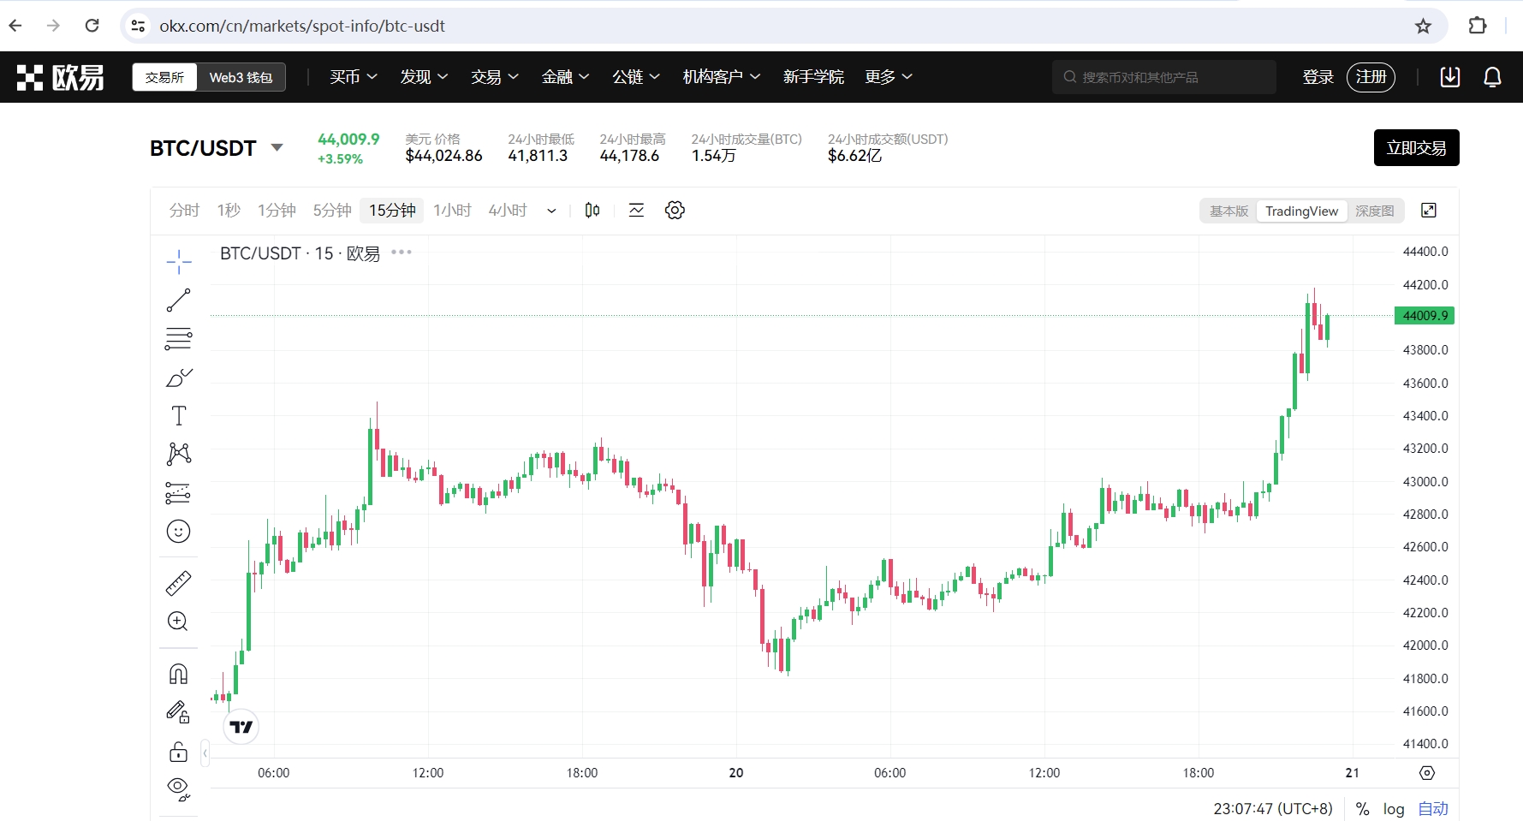
Task: Reload the browser page
Action: (x=92, y=26)
